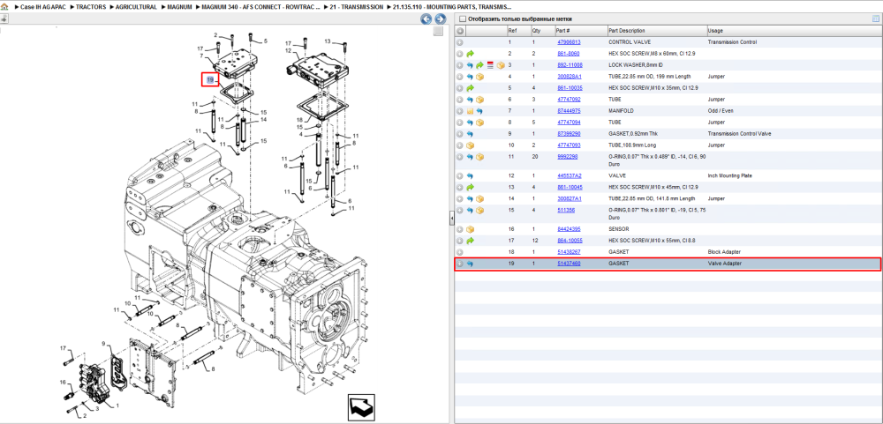
Task: Go to the next diagram with the right arrow
Action: 440,19
